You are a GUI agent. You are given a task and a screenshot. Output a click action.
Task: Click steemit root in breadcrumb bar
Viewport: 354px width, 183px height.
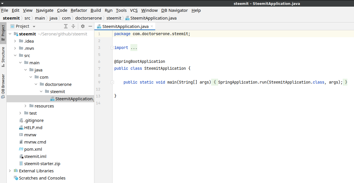tap(11, 18)
